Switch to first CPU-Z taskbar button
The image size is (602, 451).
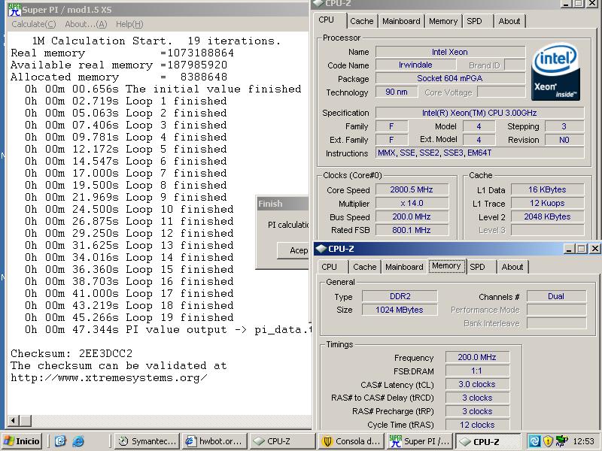[281, 441]
